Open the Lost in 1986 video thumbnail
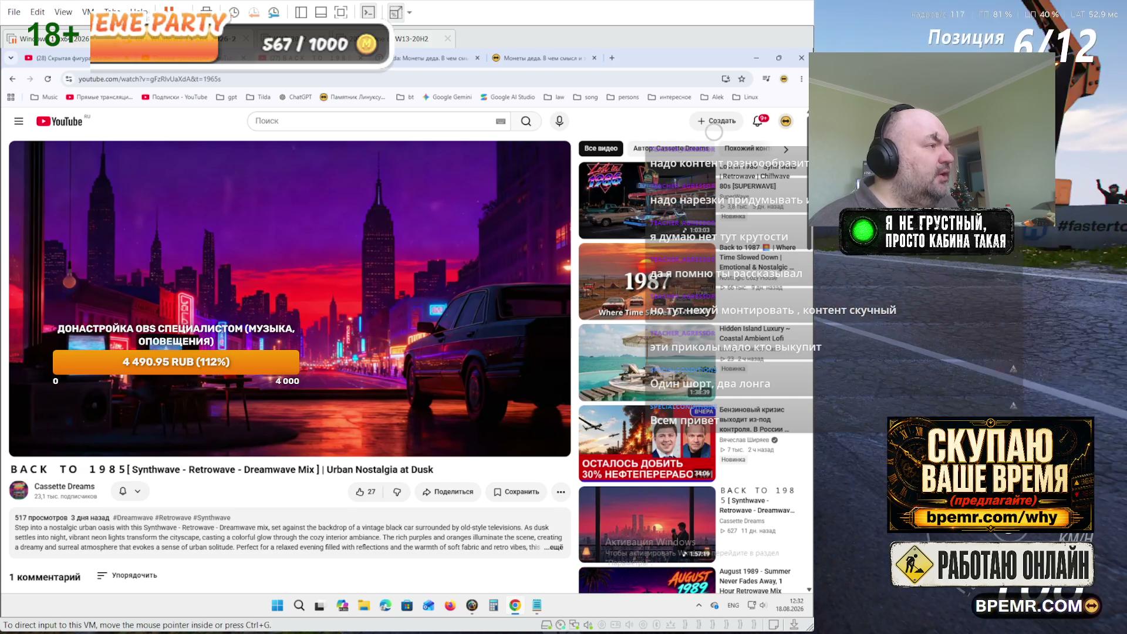This screenshot has width=1127, height=634. (x=647, y=200)
